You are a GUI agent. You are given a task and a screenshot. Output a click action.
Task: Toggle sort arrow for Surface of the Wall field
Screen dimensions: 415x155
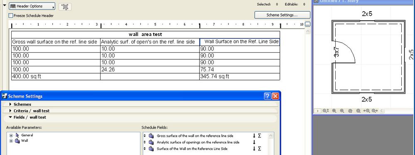pos(254,149)
